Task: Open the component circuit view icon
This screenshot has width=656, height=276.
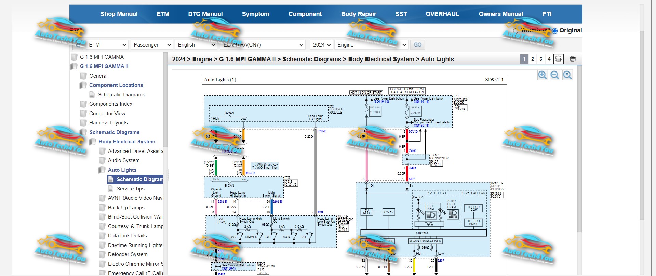Action: 558,59
